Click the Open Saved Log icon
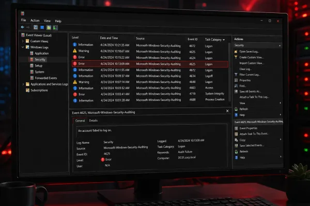Viewport: 310px width, 206px height. [236, 51]
